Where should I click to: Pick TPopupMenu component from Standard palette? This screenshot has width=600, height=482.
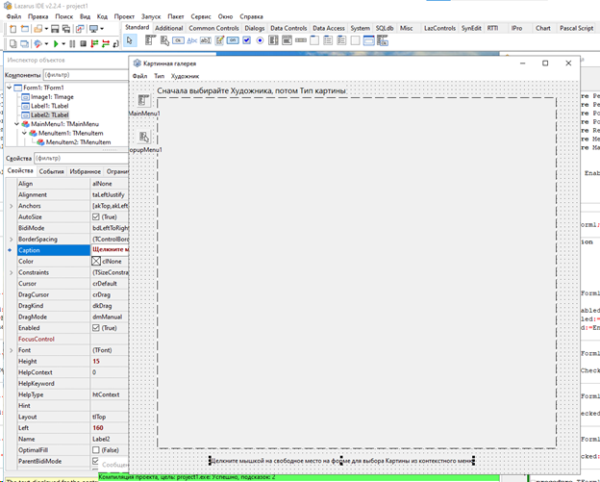tap(164, 40)
